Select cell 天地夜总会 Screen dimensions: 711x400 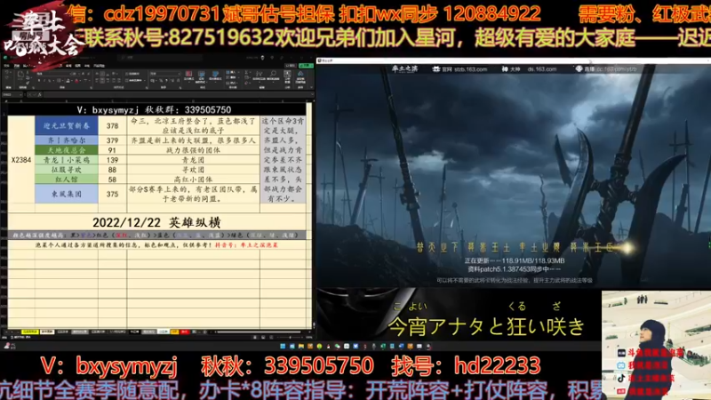point(67,150)
